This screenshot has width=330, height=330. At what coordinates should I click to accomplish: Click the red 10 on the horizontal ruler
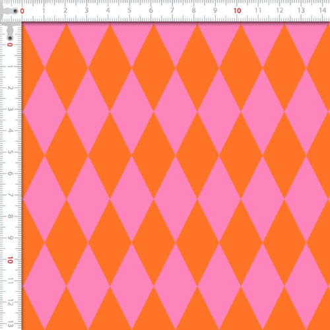point(237,11)
